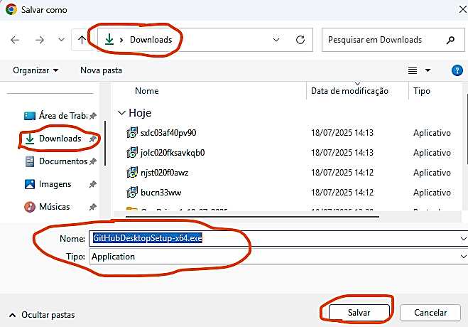This screenshot has height=327, width=468.
Task: Collapse the Hoje group
Action: coord(123,113)
